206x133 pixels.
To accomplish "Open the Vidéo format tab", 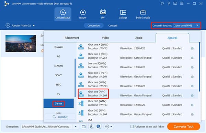I will pyautogui.click(x=105, y=38).
